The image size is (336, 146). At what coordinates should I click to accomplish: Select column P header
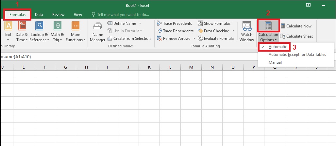click(x=254, y=67)
